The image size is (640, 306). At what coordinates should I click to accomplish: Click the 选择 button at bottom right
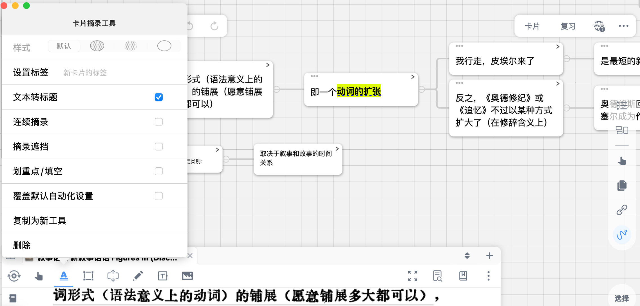(x=622, y=298)
